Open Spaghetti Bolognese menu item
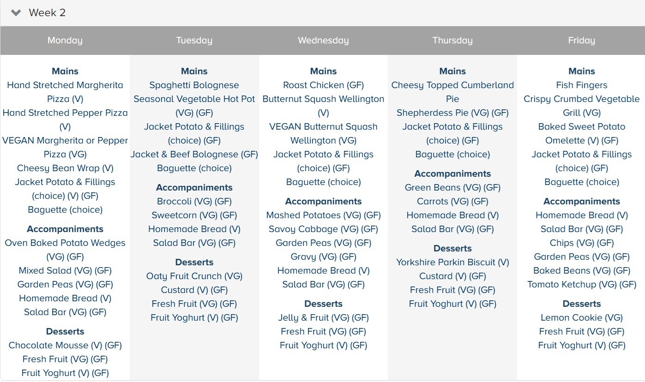This screenshot has width=645, height=382. pyautogui.click(x=194, y=85)
